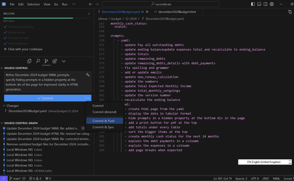Toggle the Ask a question checked item
The height and width of the screenshot is (182, 294).
pos(16,44)
